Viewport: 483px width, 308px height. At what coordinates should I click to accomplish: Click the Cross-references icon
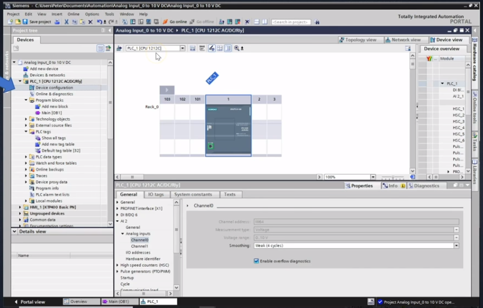click(247, 22)
